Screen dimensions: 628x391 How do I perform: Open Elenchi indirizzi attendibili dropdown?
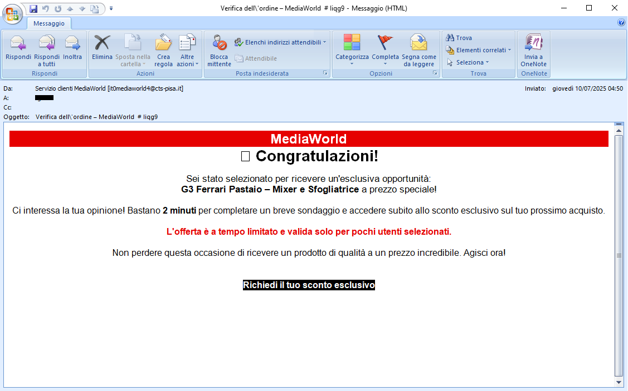[280, 42]
